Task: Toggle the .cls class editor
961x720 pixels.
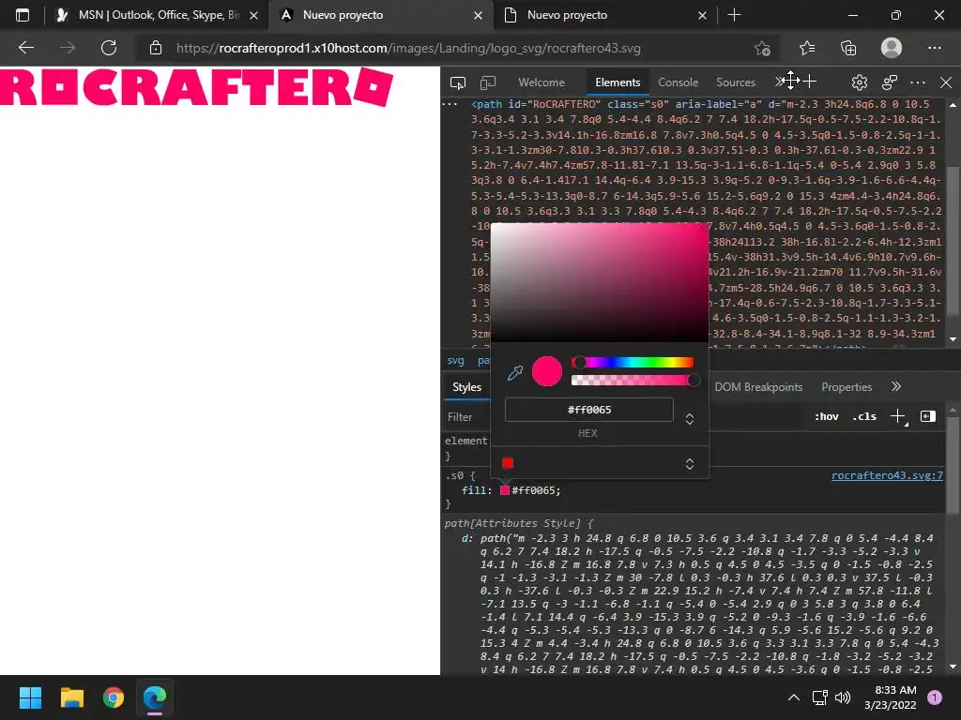Action: coord(864,416)
